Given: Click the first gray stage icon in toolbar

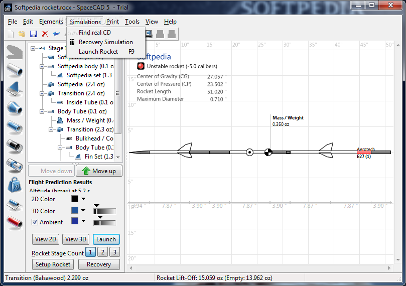Looking at the screenshot, I should 160,34.
